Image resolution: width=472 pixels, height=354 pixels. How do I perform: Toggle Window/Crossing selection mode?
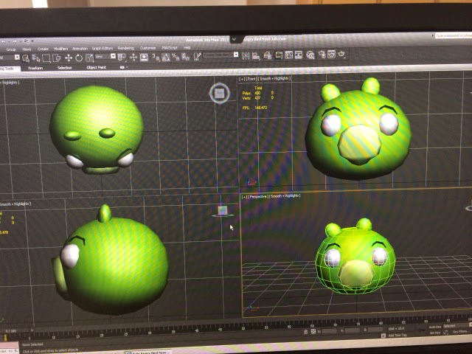coord(56,58)
